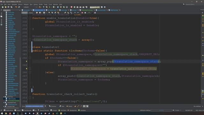Screen dimensions: 204x115
Task: Toggle Whole Words in Find bar
Action: 78,106
